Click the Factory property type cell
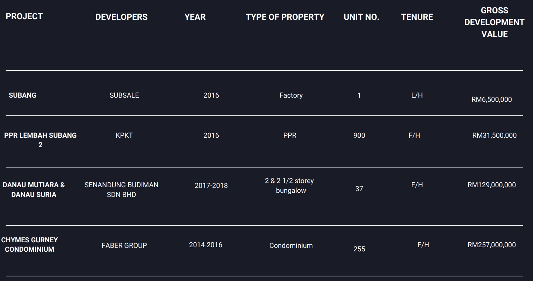 click(x=291, y=95)
